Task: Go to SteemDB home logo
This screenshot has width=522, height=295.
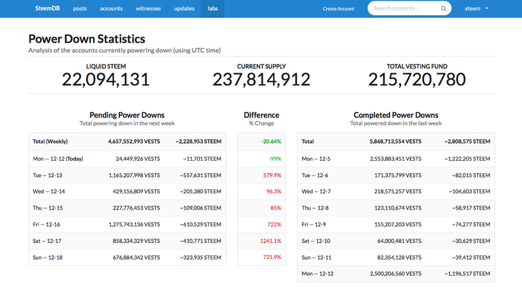Action: tap(48, 8)
